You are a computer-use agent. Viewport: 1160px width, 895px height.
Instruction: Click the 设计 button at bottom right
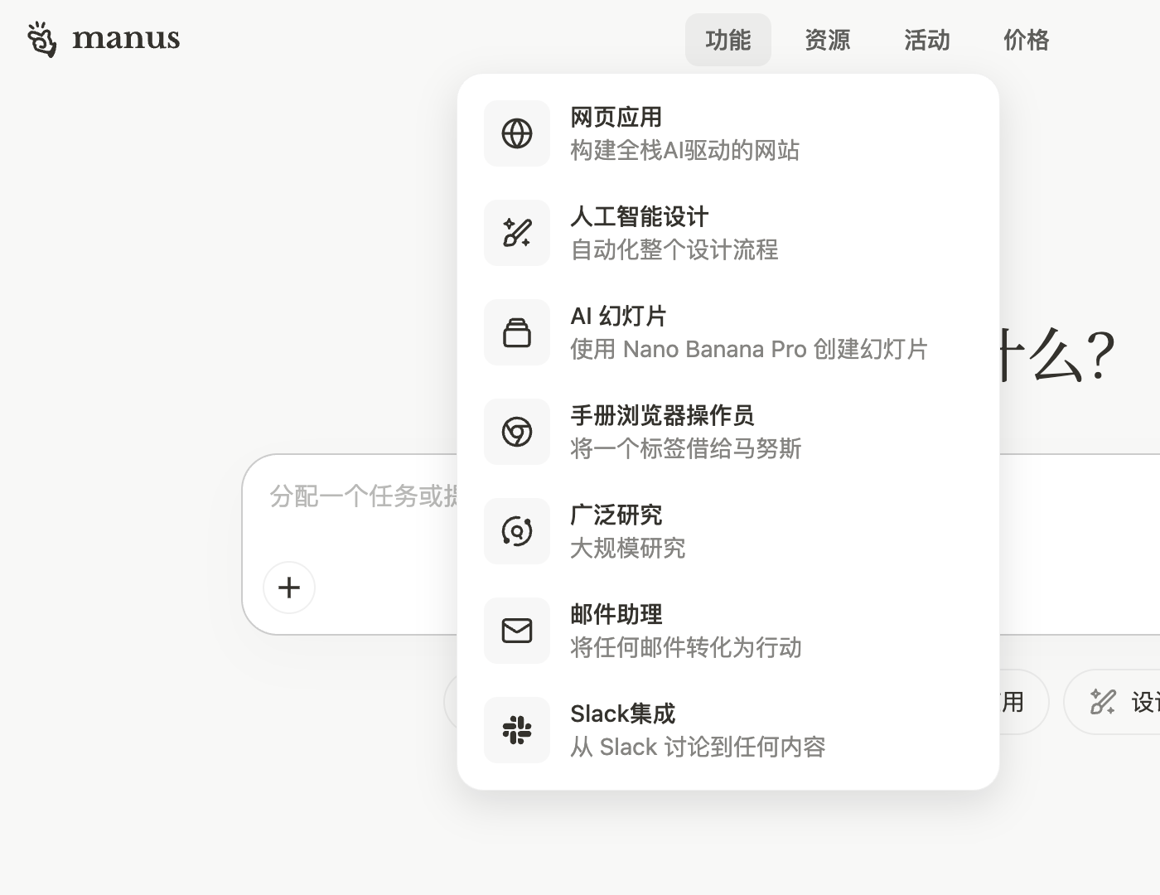click(1127, 701)
